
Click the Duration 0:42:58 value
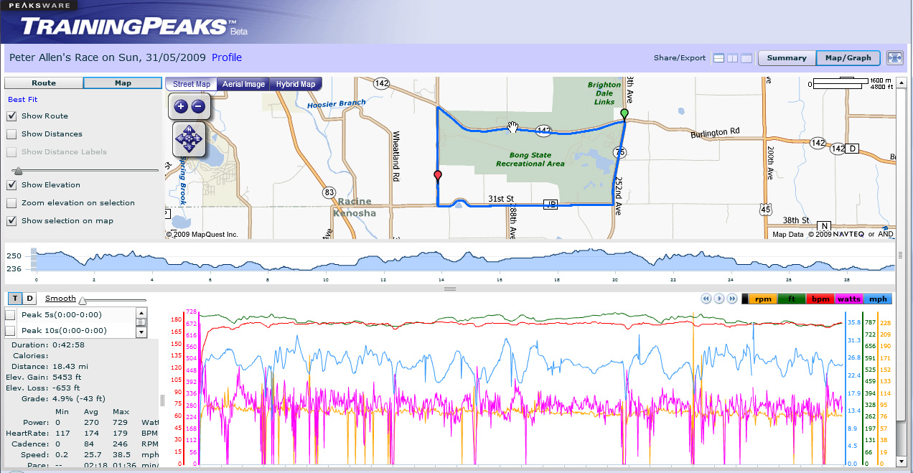pos(70,345)
